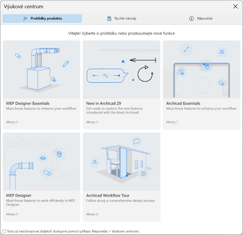
Task: Click the Nápověda info icon
Action: point(191,19)
